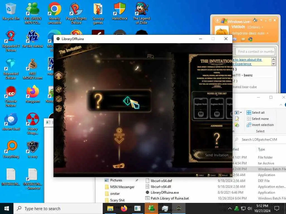Click Select none in Explorer ribbon
Screen dimensions: 286x214
(x=258, y=119)
